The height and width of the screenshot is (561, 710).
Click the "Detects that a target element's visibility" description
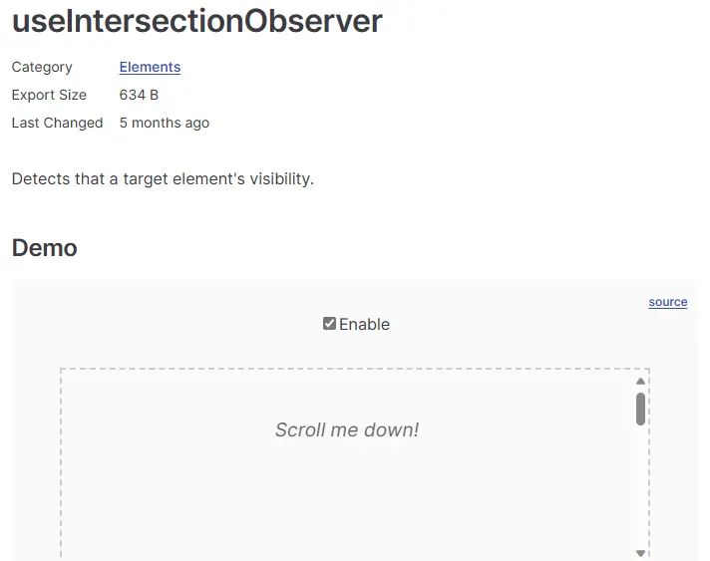(163, 179)
